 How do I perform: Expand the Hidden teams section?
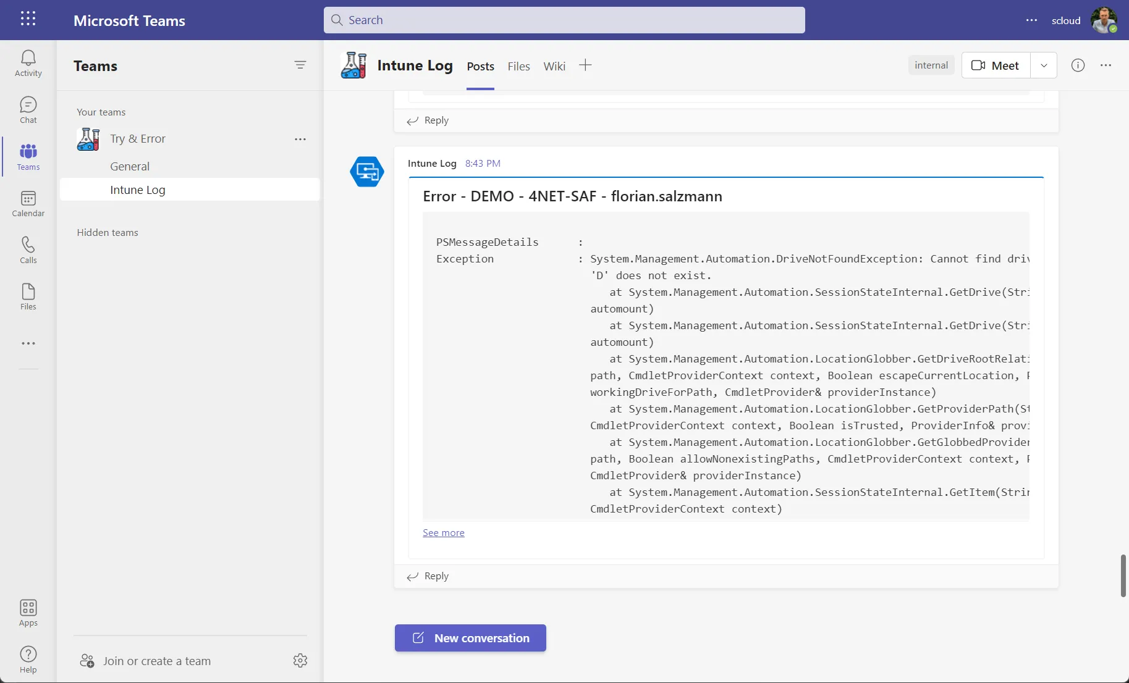point(108,233)
